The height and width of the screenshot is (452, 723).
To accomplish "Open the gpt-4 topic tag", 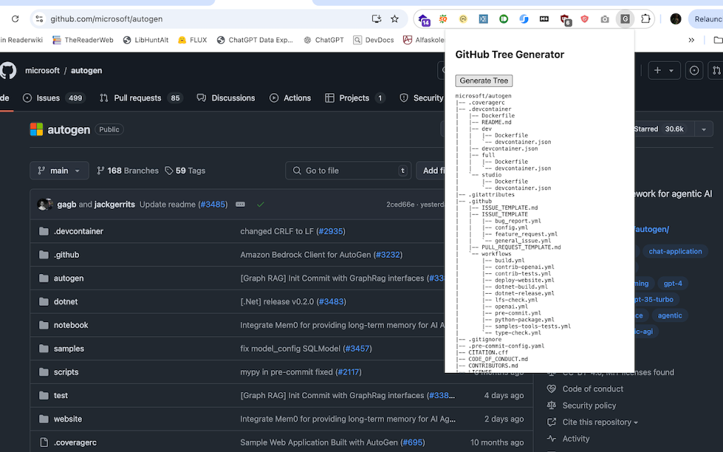I will (x=673, y=283).
